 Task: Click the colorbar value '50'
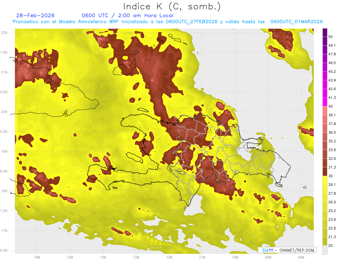tap(331, 37)
